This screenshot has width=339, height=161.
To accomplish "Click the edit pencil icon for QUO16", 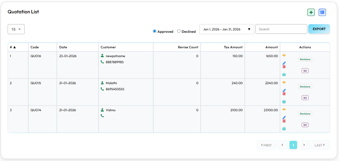I will 284,63.
